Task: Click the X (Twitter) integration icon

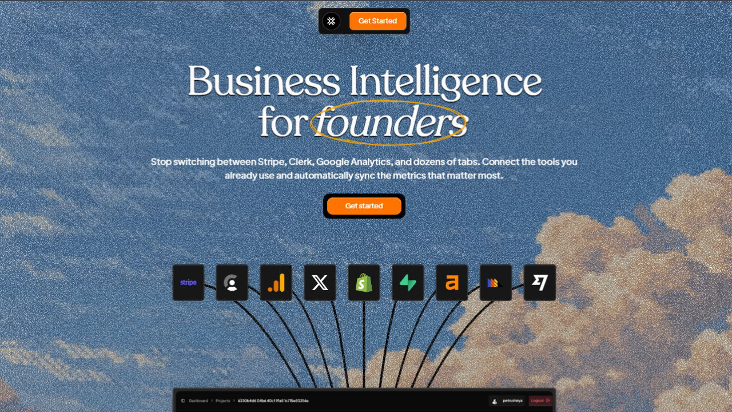Action: (320, 283)
